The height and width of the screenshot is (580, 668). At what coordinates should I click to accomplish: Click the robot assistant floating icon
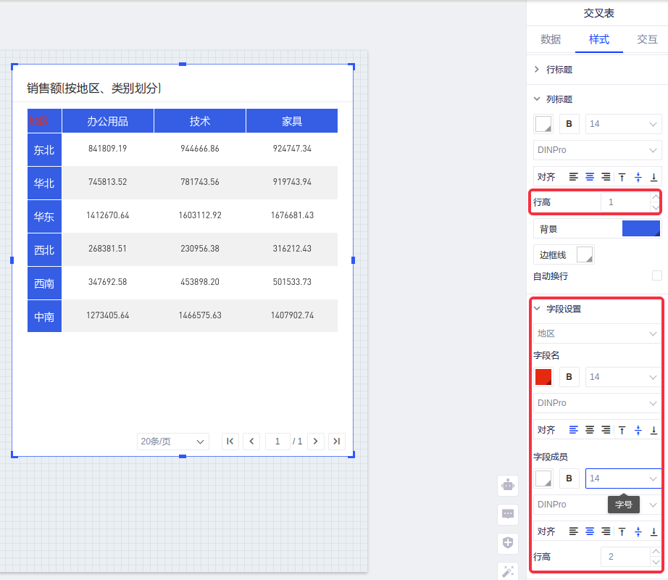508,485
